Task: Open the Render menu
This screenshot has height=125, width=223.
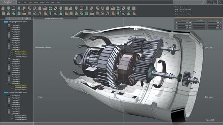Action: coord(42,2)
